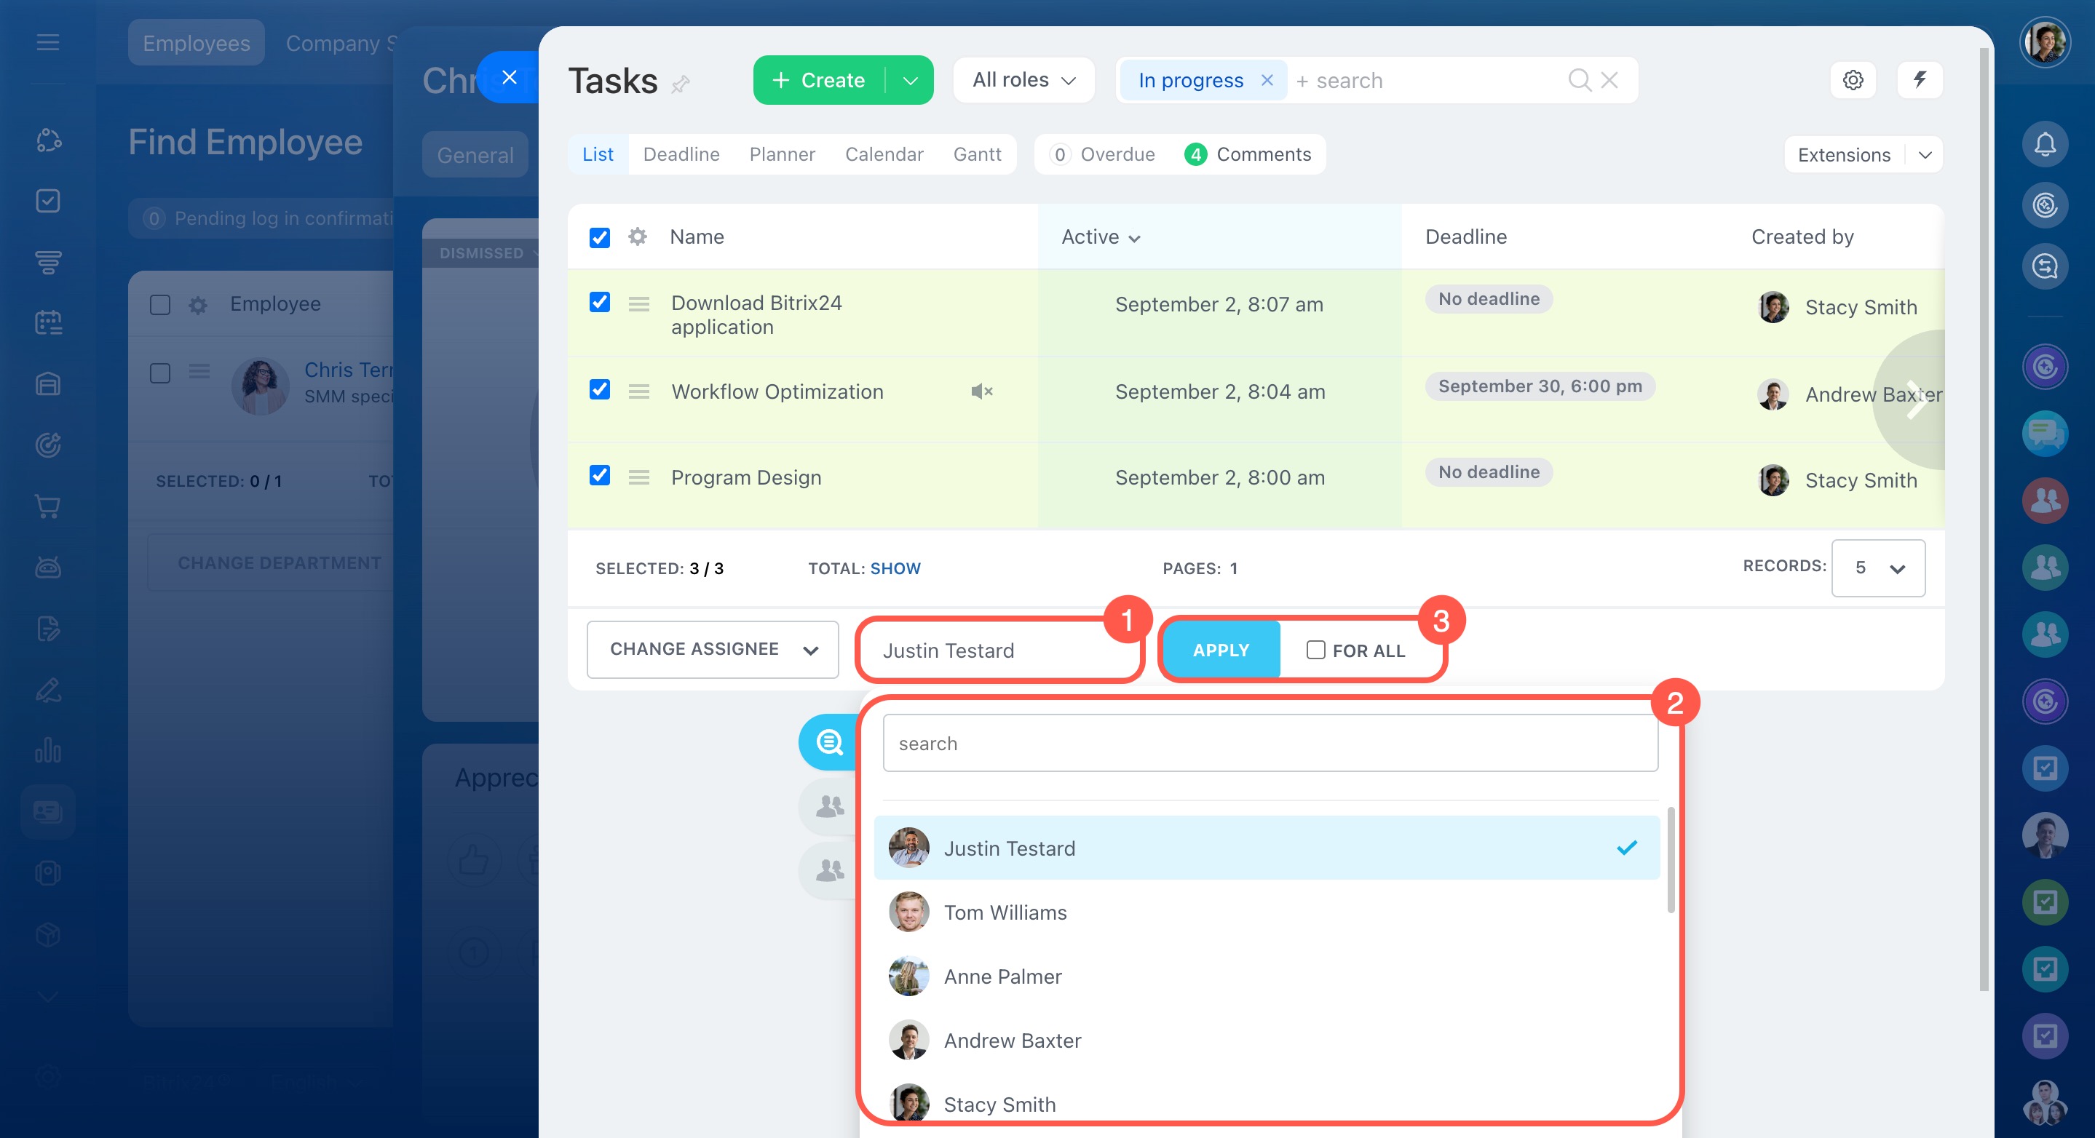Viewport: 2095px width, 1138px height.
Task: Open the Records per page dropdown
Action: 1878,568
